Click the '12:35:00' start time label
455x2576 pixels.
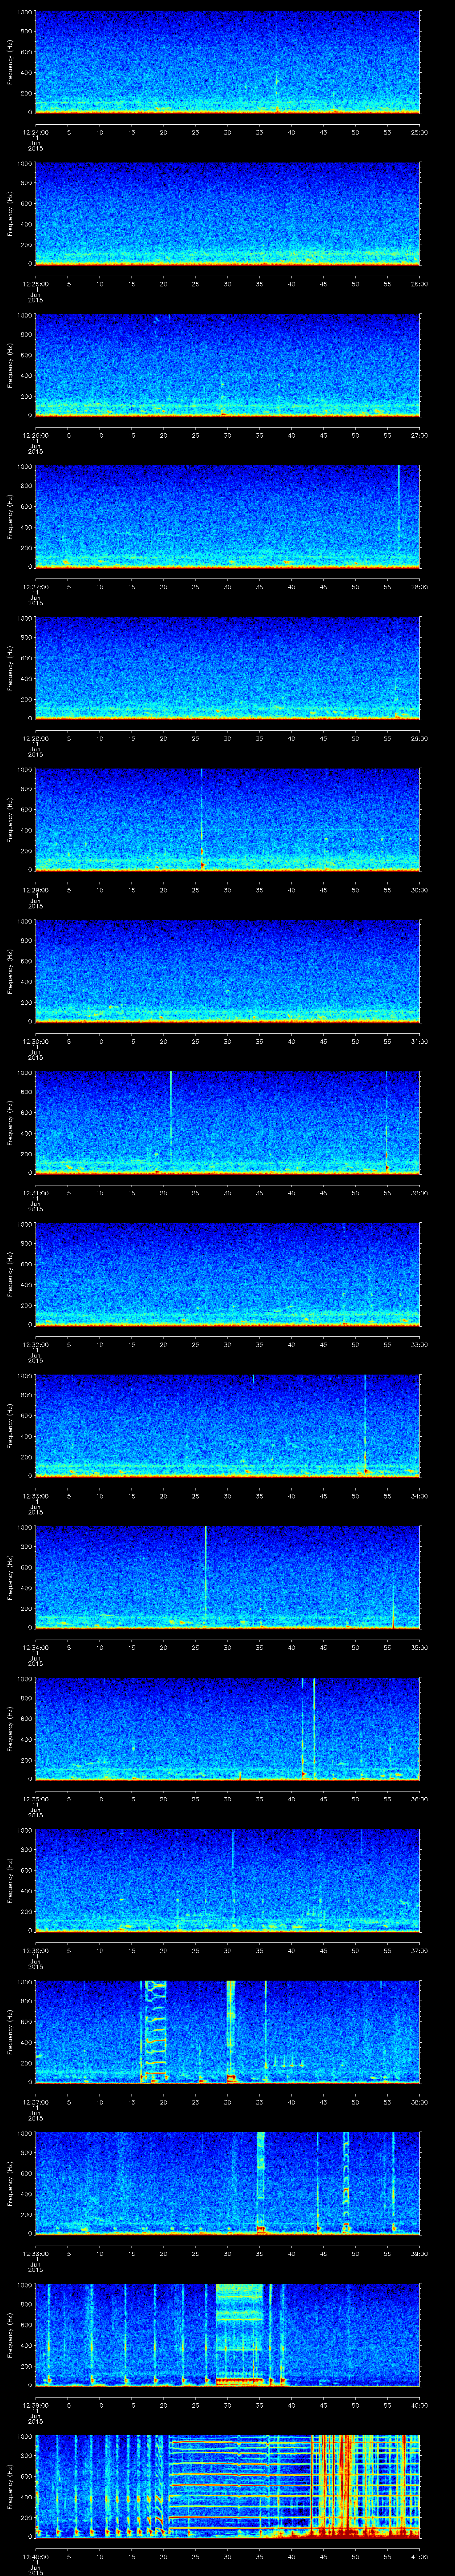point(35,1799)
